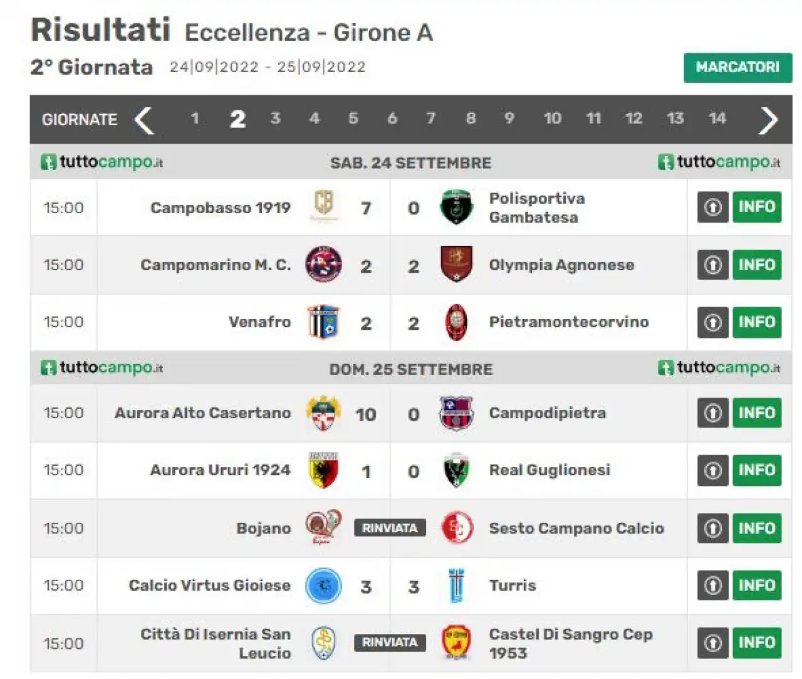Open Turris team crest
This screenshot has height=679, width=802.
tap(456, 586)
